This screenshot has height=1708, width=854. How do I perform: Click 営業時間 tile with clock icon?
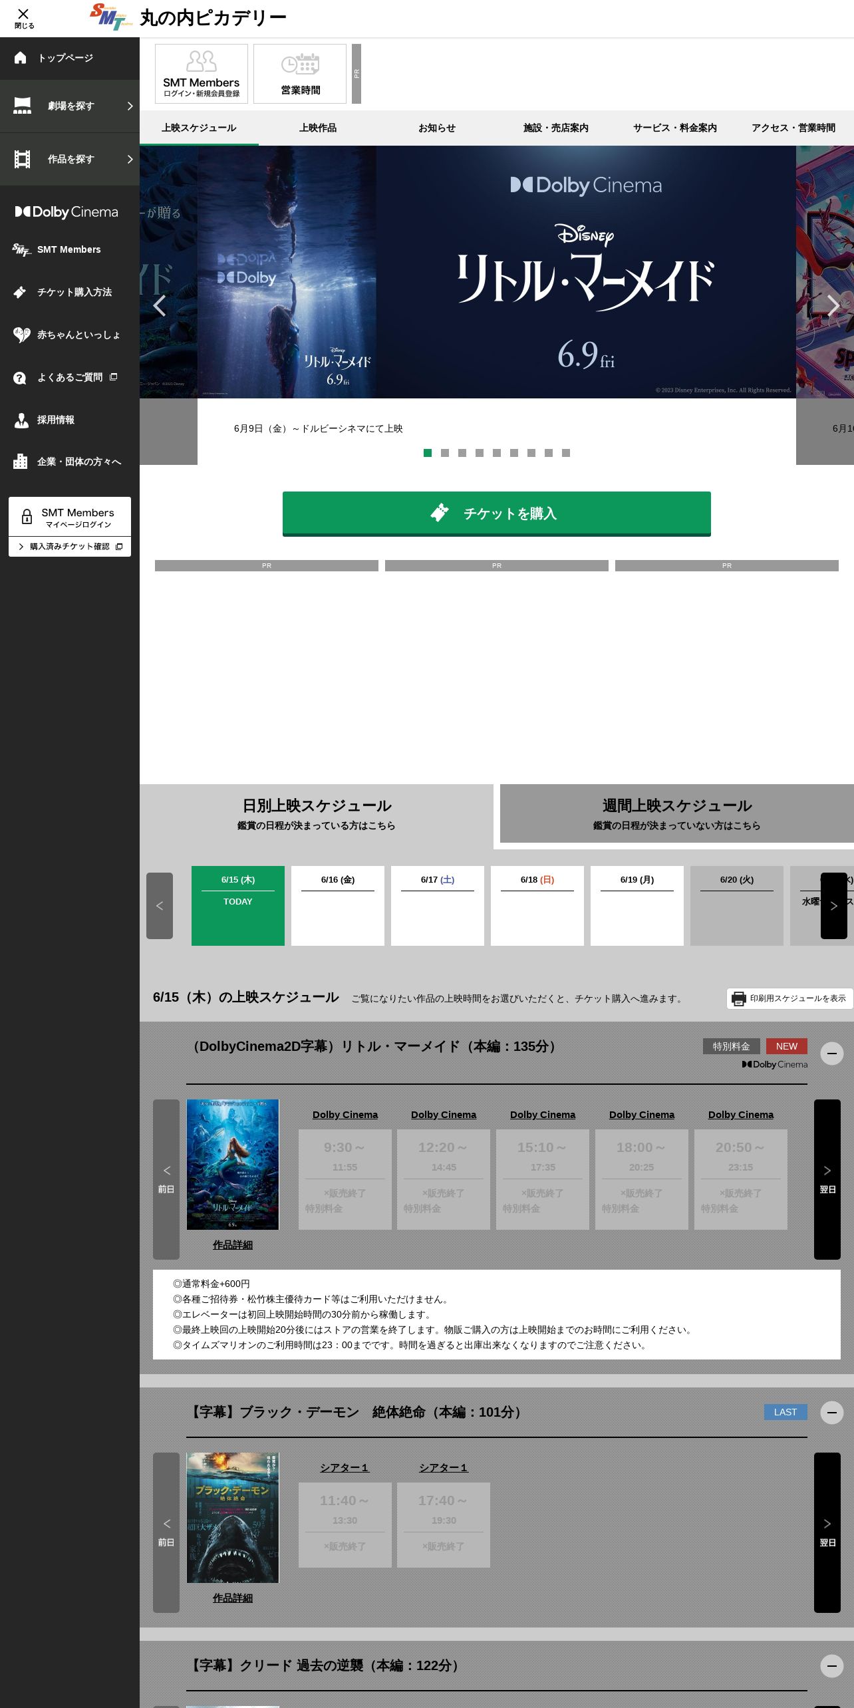coord(300,74)
